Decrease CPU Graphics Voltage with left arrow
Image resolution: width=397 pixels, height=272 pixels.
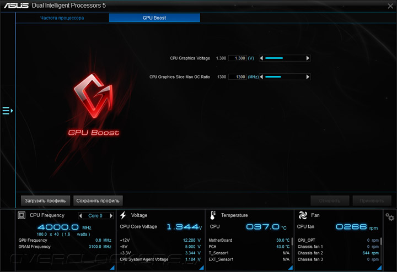[261, 58]
